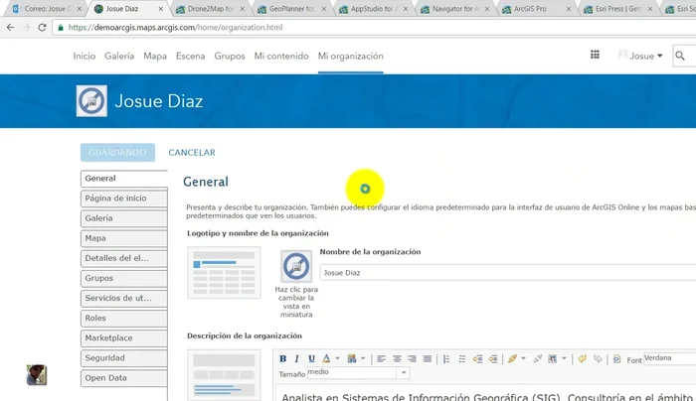Open the text color dropdown arrow
The height and width of the screenshot is (401, 696).
click(x=337, y=358)
